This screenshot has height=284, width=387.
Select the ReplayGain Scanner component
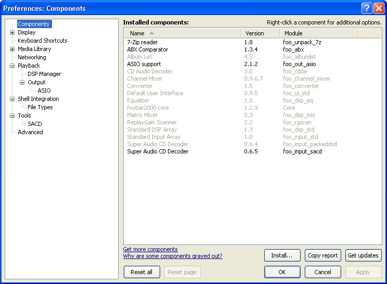[x=252, y=122]
